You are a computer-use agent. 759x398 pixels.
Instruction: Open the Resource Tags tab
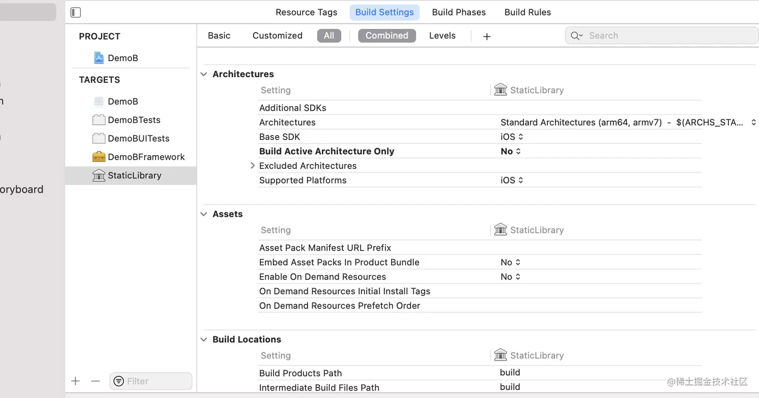point(306,13)
